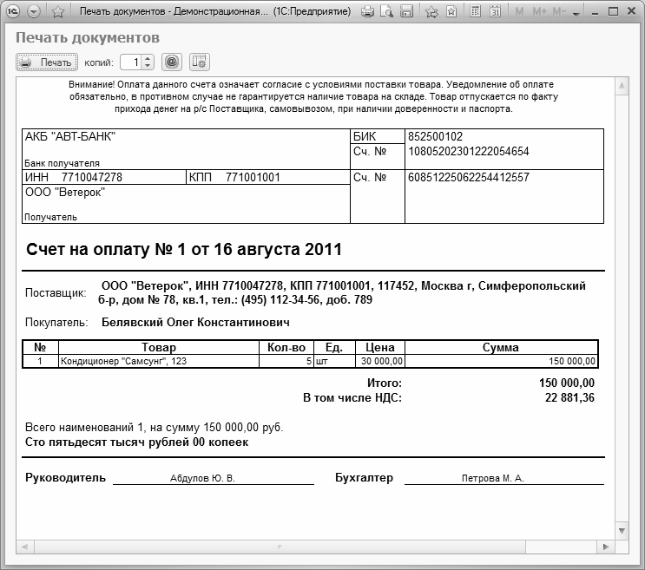
Task: Click the Внимание! notice paragraph
Action: 313,96
